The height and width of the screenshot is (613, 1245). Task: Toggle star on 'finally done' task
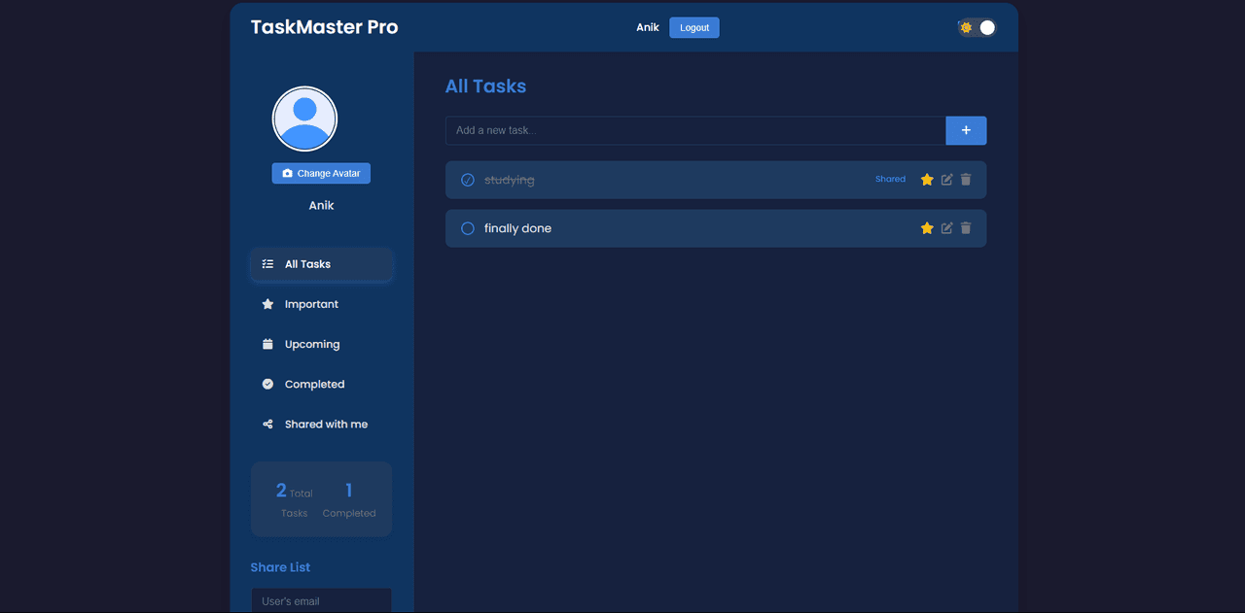[927, 228]
